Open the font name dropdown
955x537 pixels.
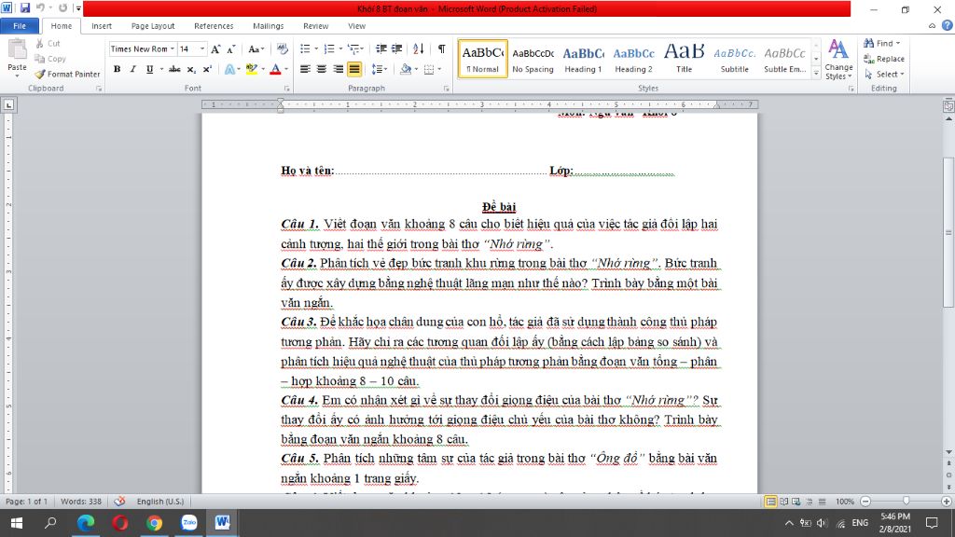tap(173, 48)
